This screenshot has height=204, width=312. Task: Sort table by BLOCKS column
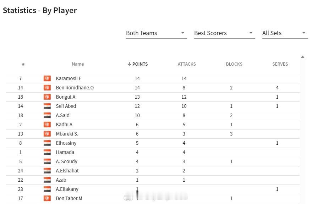pyautogui.click(x=234, y=64)
